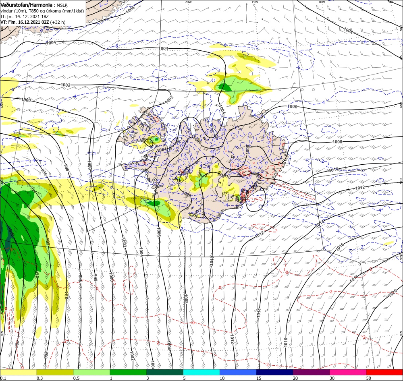
Task: Click the legend value 20
Action: pos(295,378)
